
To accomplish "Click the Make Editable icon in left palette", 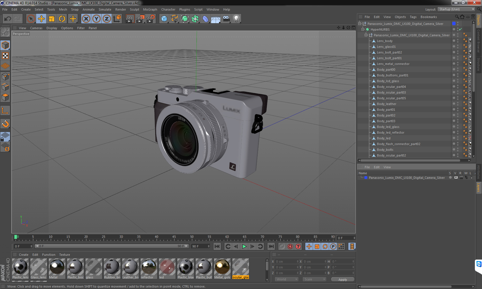I will pyautogui.click(x=5, y=32).
